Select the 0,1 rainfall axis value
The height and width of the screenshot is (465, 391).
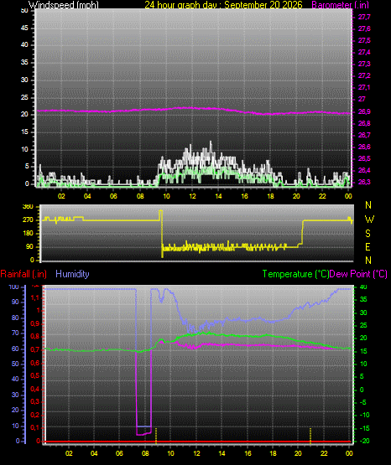(34, 427)
